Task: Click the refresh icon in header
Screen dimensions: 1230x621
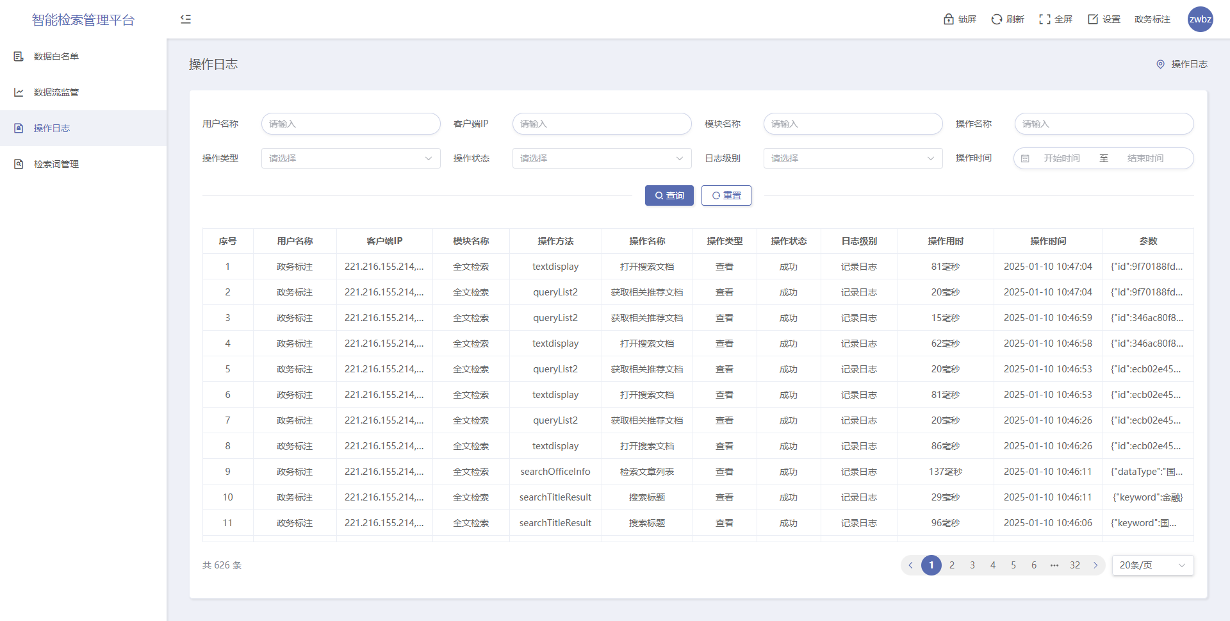Action: click(x=996, y=19)
